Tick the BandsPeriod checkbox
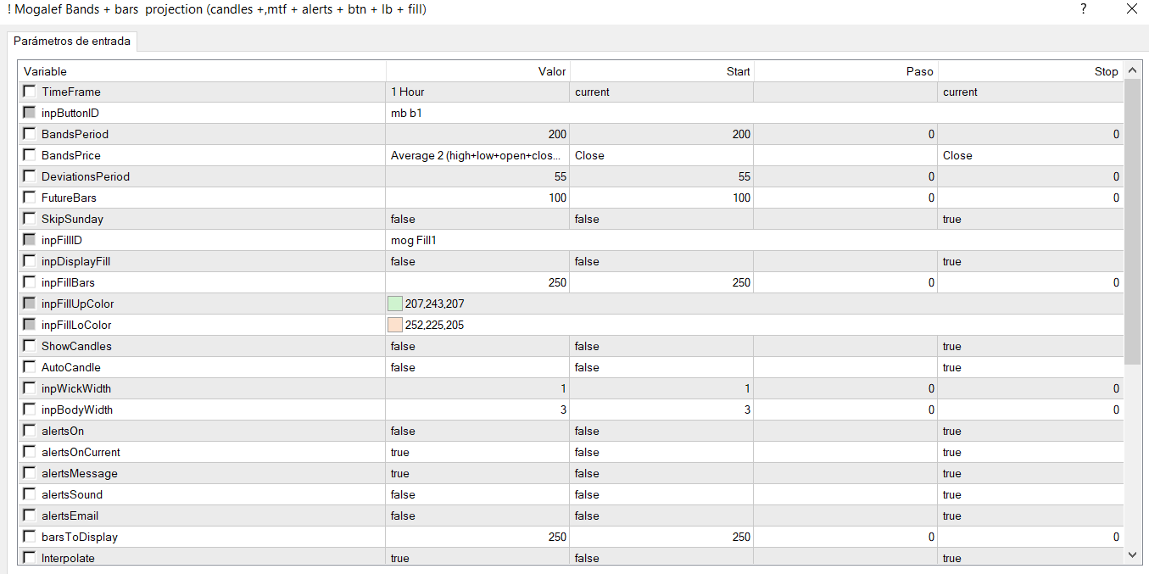Viewport: 1149px width, 574px height. [x=30, y=134]
